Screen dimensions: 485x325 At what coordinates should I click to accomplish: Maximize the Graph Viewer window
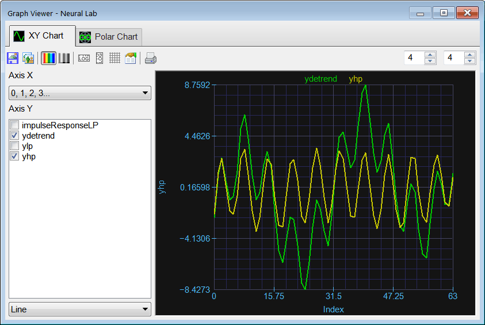click(444, 13)
